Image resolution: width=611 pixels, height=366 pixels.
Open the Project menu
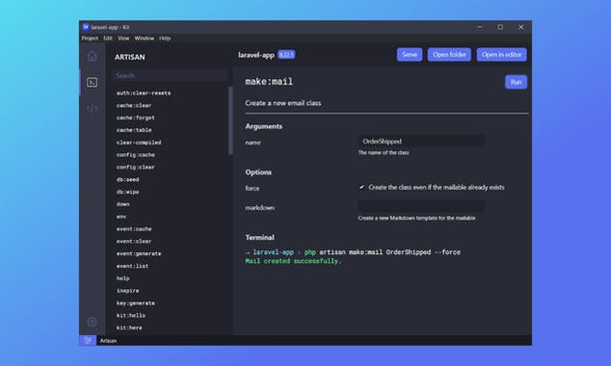click(90, 39)
